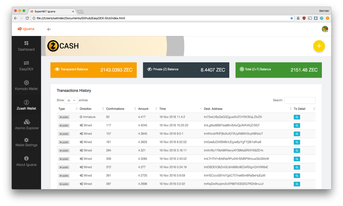Sort table by Tx Detail column
Viewport: 343px width, 206px height.
(x=304, y=109)
